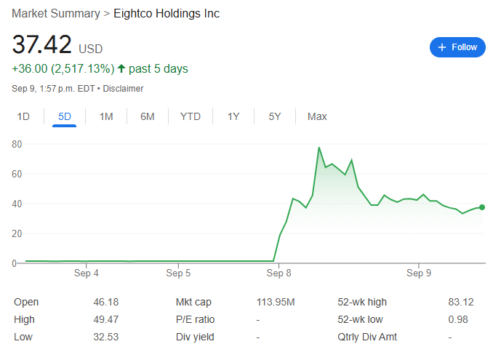Switch to the 1D range tab
This screenshot has height=352, width=501.
pyautogui.click(x=23, y=116)
